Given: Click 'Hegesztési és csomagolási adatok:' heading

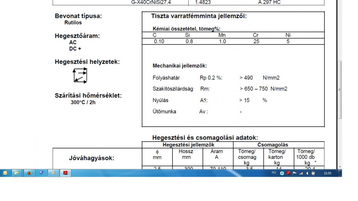Looking at the screenshot, I should (x=205, y=138).
